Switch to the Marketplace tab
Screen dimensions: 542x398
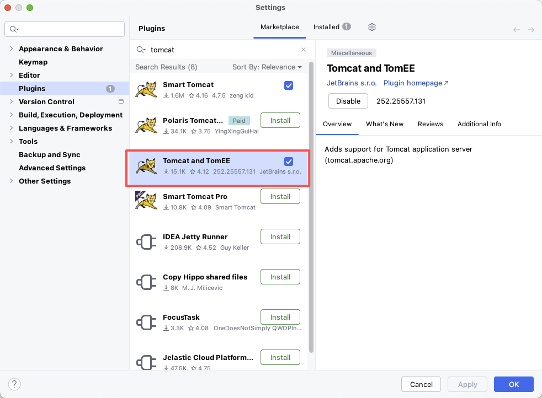[280, 27]
